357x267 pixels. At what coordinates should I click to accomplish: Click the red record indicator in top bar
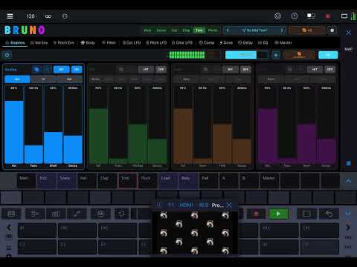click(x=328, y=16)
